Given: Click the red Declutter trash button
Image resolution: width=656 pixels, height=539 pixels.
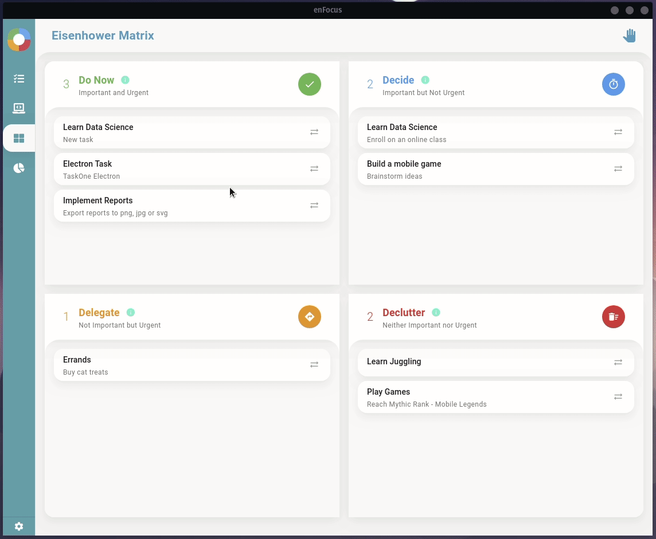Looking at the screenshot, I should click(614, 317).
